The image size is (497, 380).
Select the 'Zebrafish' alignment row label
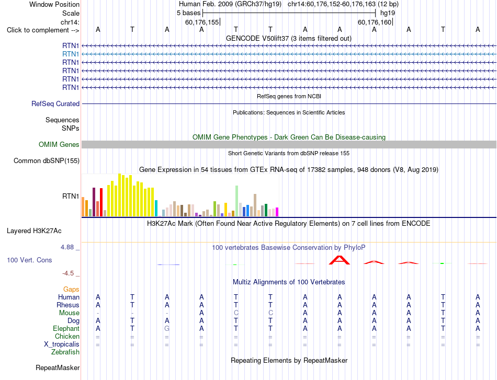[x=65, y=352]
